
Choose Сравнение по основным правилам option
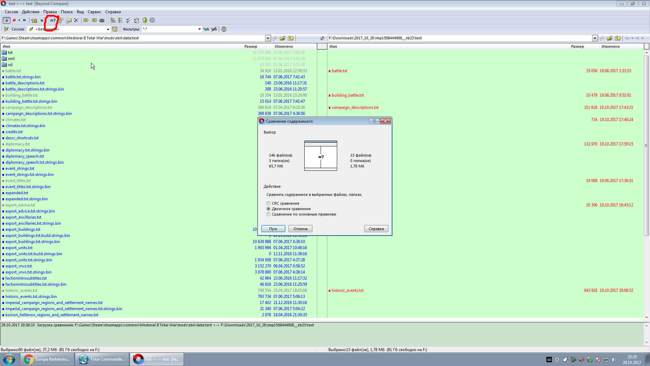(268, 214)
